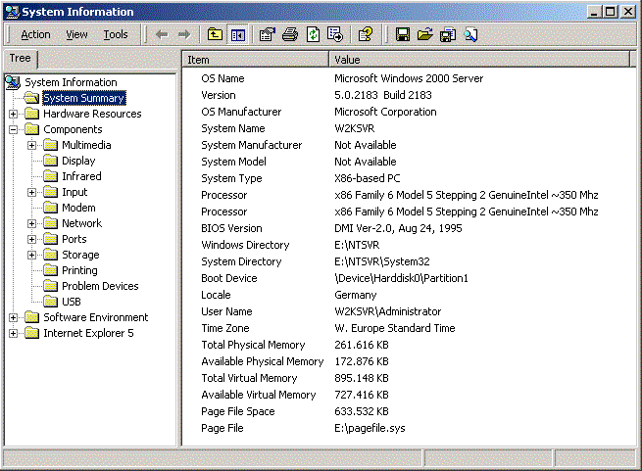
Task: Click the 727.416 KB value
Action: 362,395
